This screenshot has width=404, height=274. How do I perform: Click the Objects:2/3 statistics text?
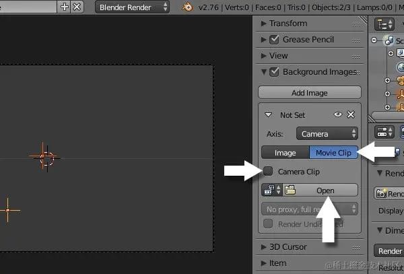point(331,7)
